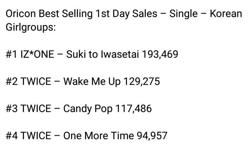Click the sales figure 193,469

(x=160, y=54)
